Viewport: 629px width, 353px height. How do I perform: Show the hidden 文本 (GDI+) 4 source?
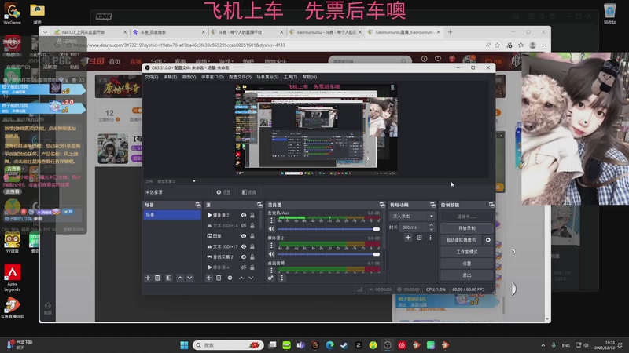coord(244,225)
